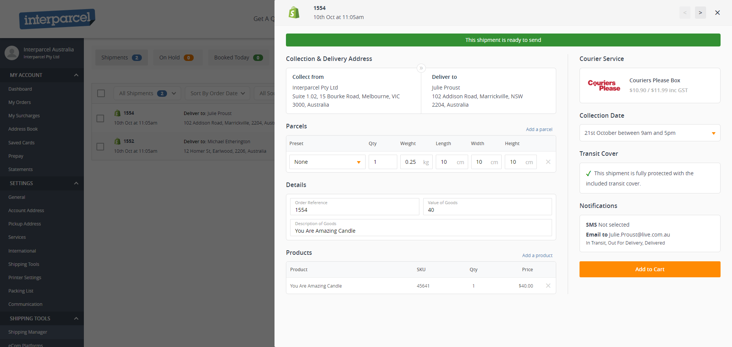This screenshot has width=732, height=347.
Task: Click the parcel Length field
Action: 452,162
